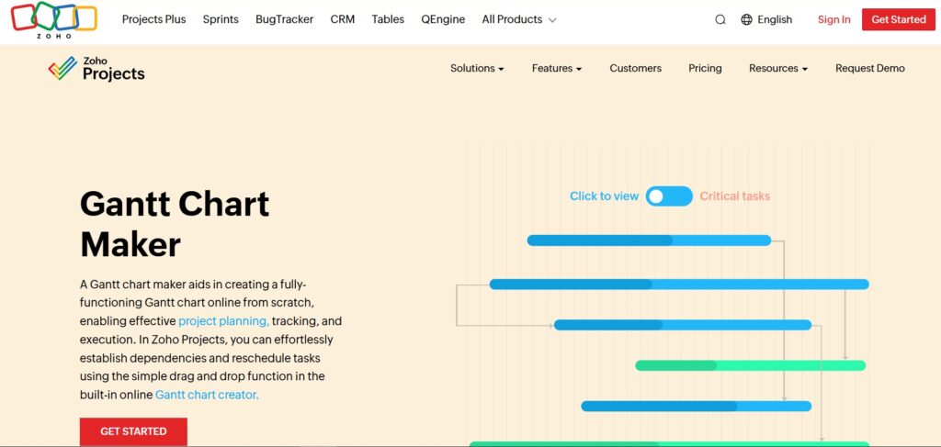941x447 pixels.
Task: Open the Customers page
Action: pyautogui.click(x=636, y=68)
